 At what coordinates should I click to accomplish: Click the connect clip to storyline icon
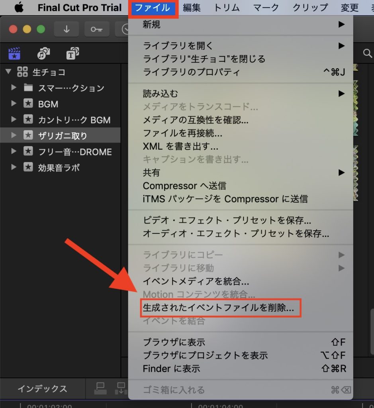coord(100,388)
